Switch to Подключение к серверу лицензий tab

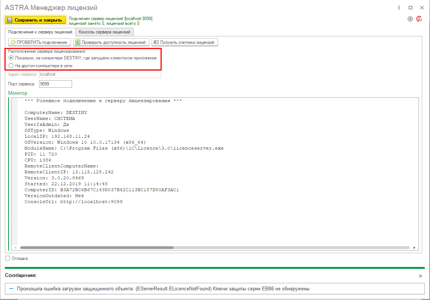tap(40, 32)
